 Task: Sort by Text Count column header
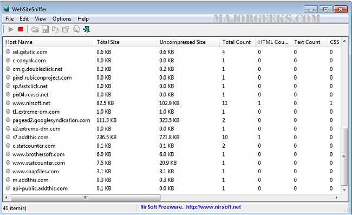(309, 42)
